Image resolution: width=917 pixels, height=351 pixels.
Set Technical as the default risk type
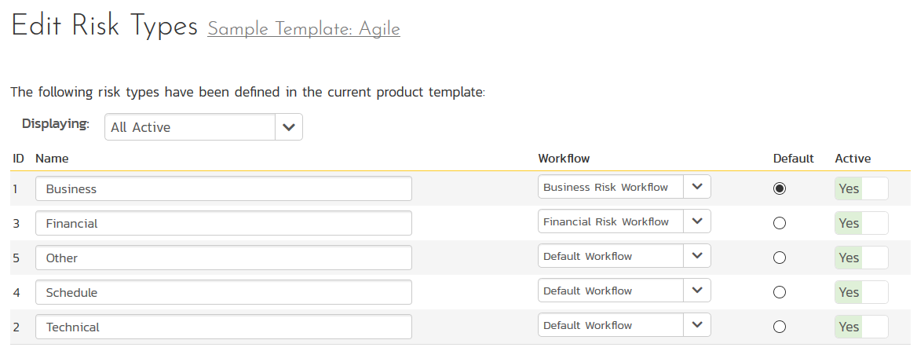coord(780,327)
